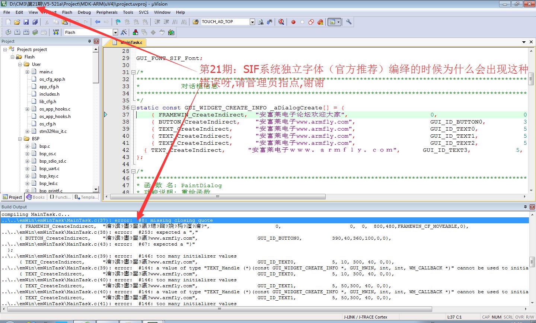Toggle a bookmark on the current line
This screenshot has height=323, width=536.
pos(118,22)
